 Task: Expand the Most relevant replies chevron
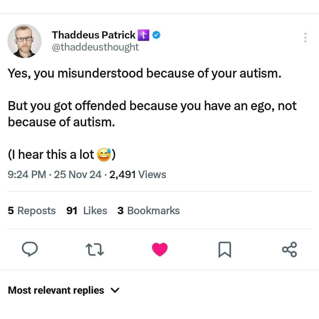click(x=115, y=290)
